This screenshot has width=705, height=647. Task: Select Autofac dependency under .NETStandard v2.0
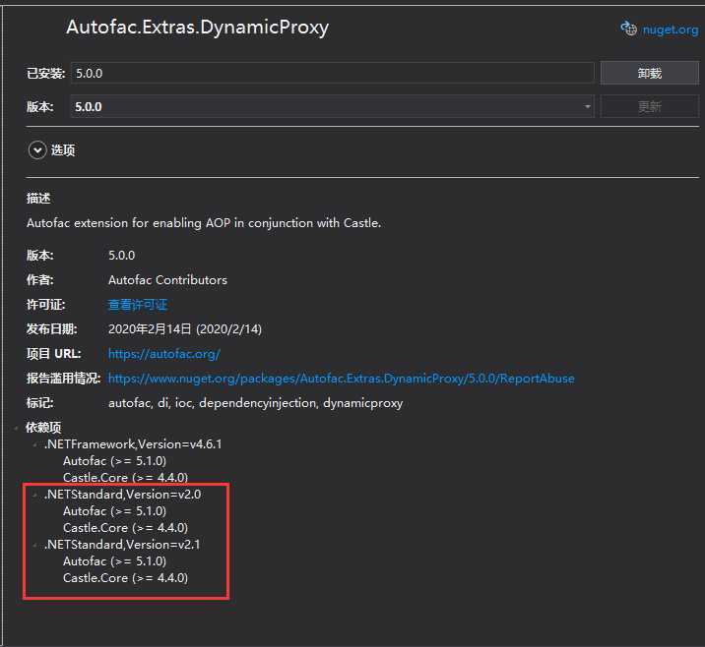point(114,511)
